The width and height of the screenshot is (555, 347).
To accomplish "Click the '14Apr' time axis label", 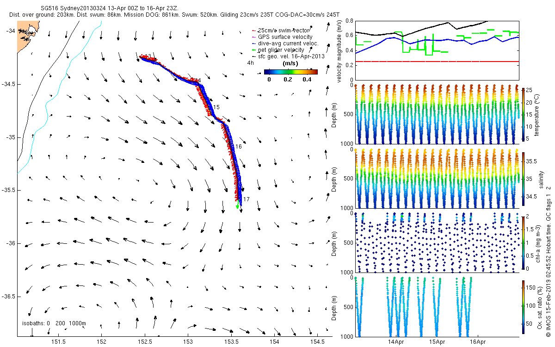I will [x=396, y=342].
